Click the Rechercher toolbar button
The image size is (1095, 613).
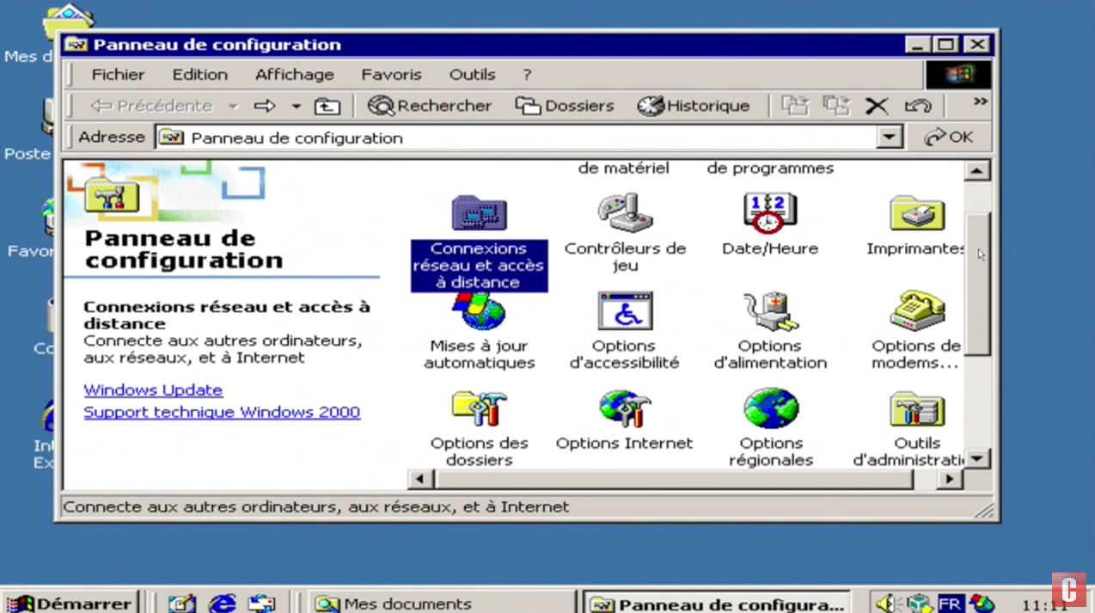(x=430, y=106)
